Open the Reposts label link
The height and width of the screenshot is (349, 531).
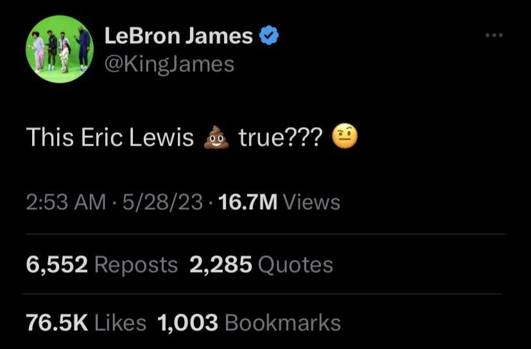[135, 264]
